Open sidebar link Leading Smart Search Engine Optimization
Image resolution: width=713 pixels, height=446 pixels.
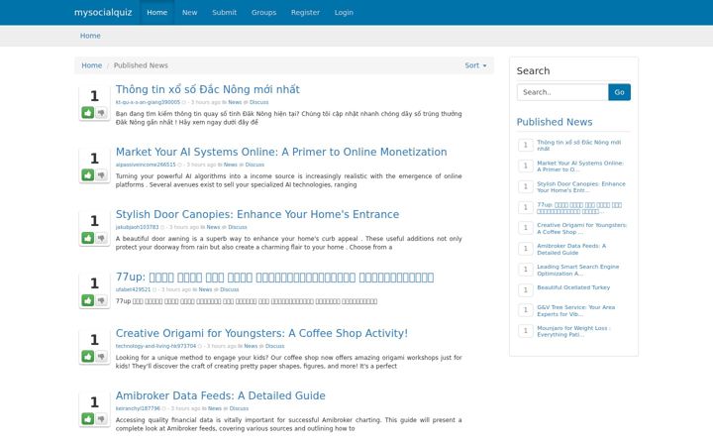578,271
